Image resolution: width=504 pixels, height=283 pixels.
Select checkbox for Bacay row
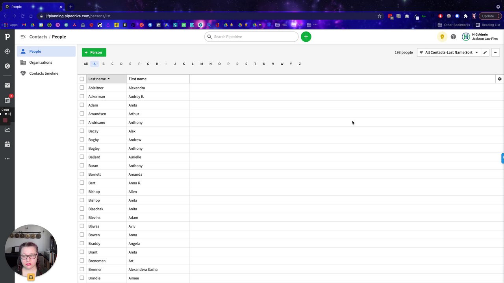point(82,131)
